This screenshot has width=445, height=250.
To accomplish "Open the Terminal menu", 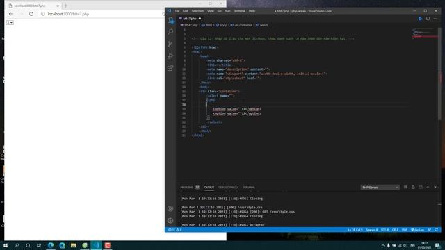I will pyautogui.click(x=239, y=11).
